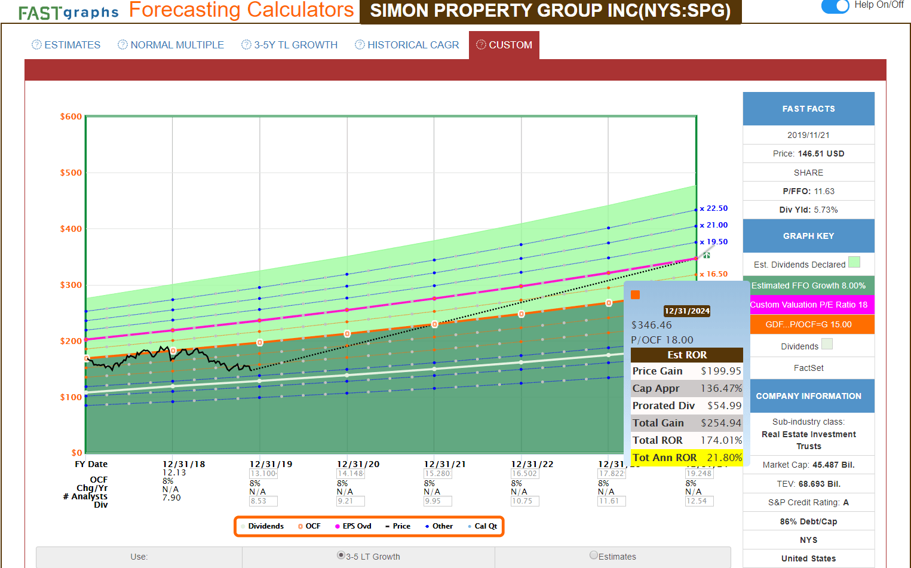Image resolution: width=911 pixels, height=568 pixels.
Task: Edit the 12/31/21 OCF field 15.280
Action: coord(437,474)
